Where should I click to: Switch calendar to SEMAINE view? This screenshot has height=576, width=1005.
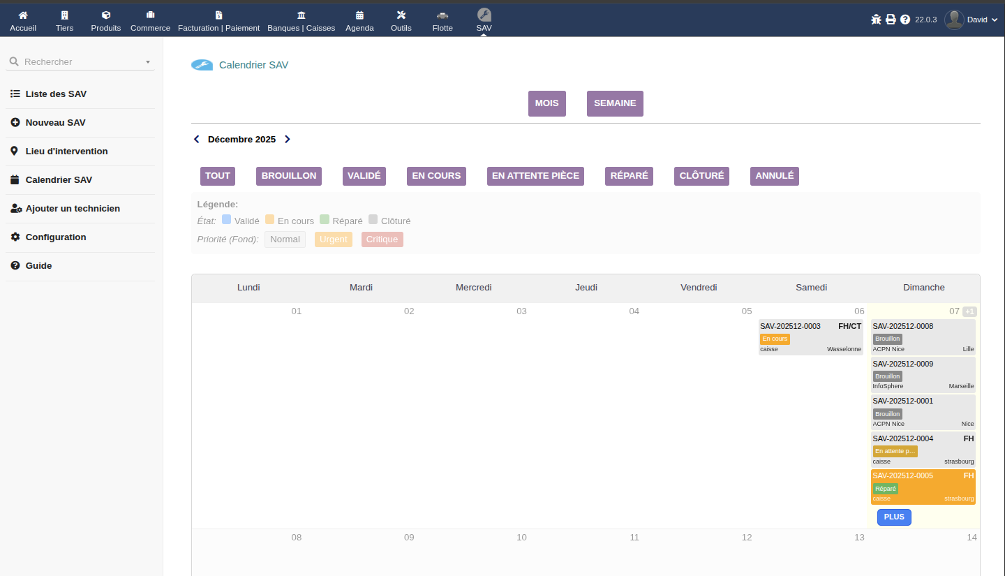point(615,103)
